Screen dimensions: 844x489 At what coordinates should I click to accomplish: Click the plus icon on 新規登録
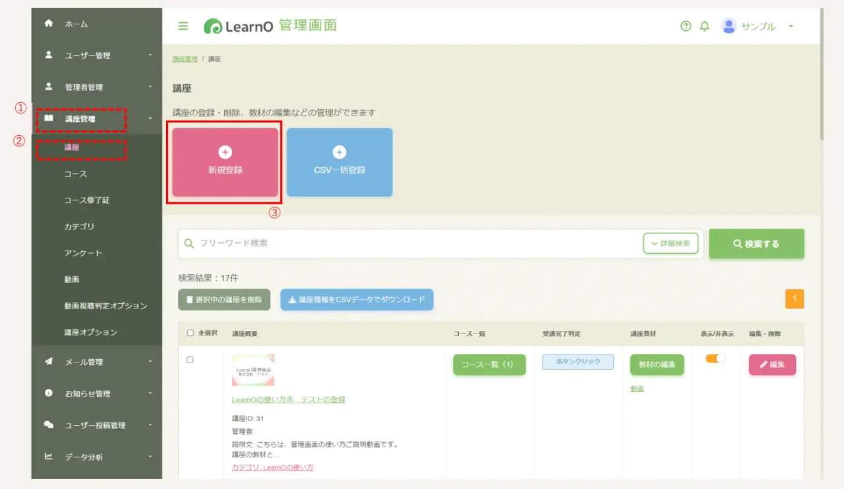(225, 152)
